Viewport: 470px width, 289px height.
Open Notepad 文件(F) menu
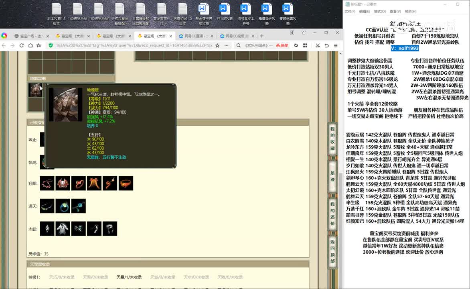350,11
